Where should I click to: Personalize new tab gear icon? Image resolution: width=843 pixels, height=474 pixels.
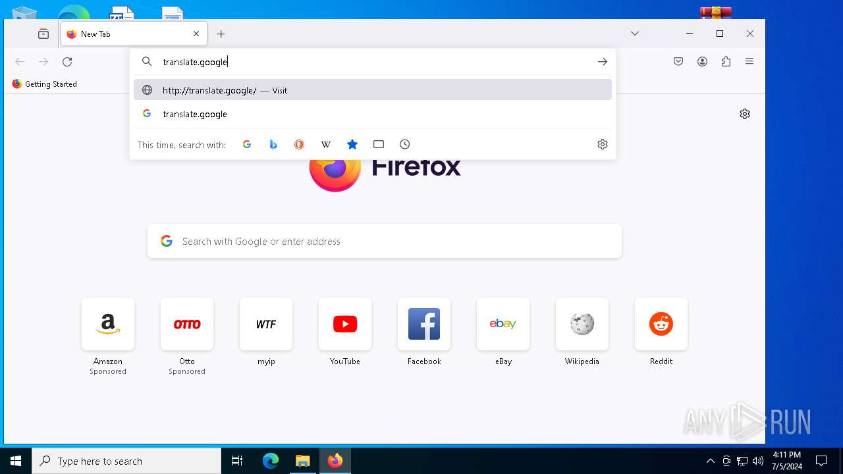[745, 114]
